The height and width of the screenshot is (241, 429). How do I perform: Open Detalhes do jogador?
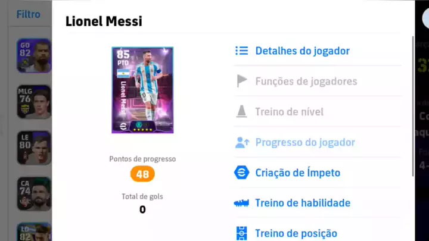(302, 51)
